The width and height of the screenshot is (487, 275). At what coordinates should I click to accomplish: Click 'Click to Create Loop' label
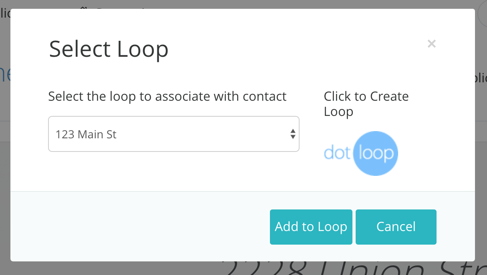coord(366,104)
